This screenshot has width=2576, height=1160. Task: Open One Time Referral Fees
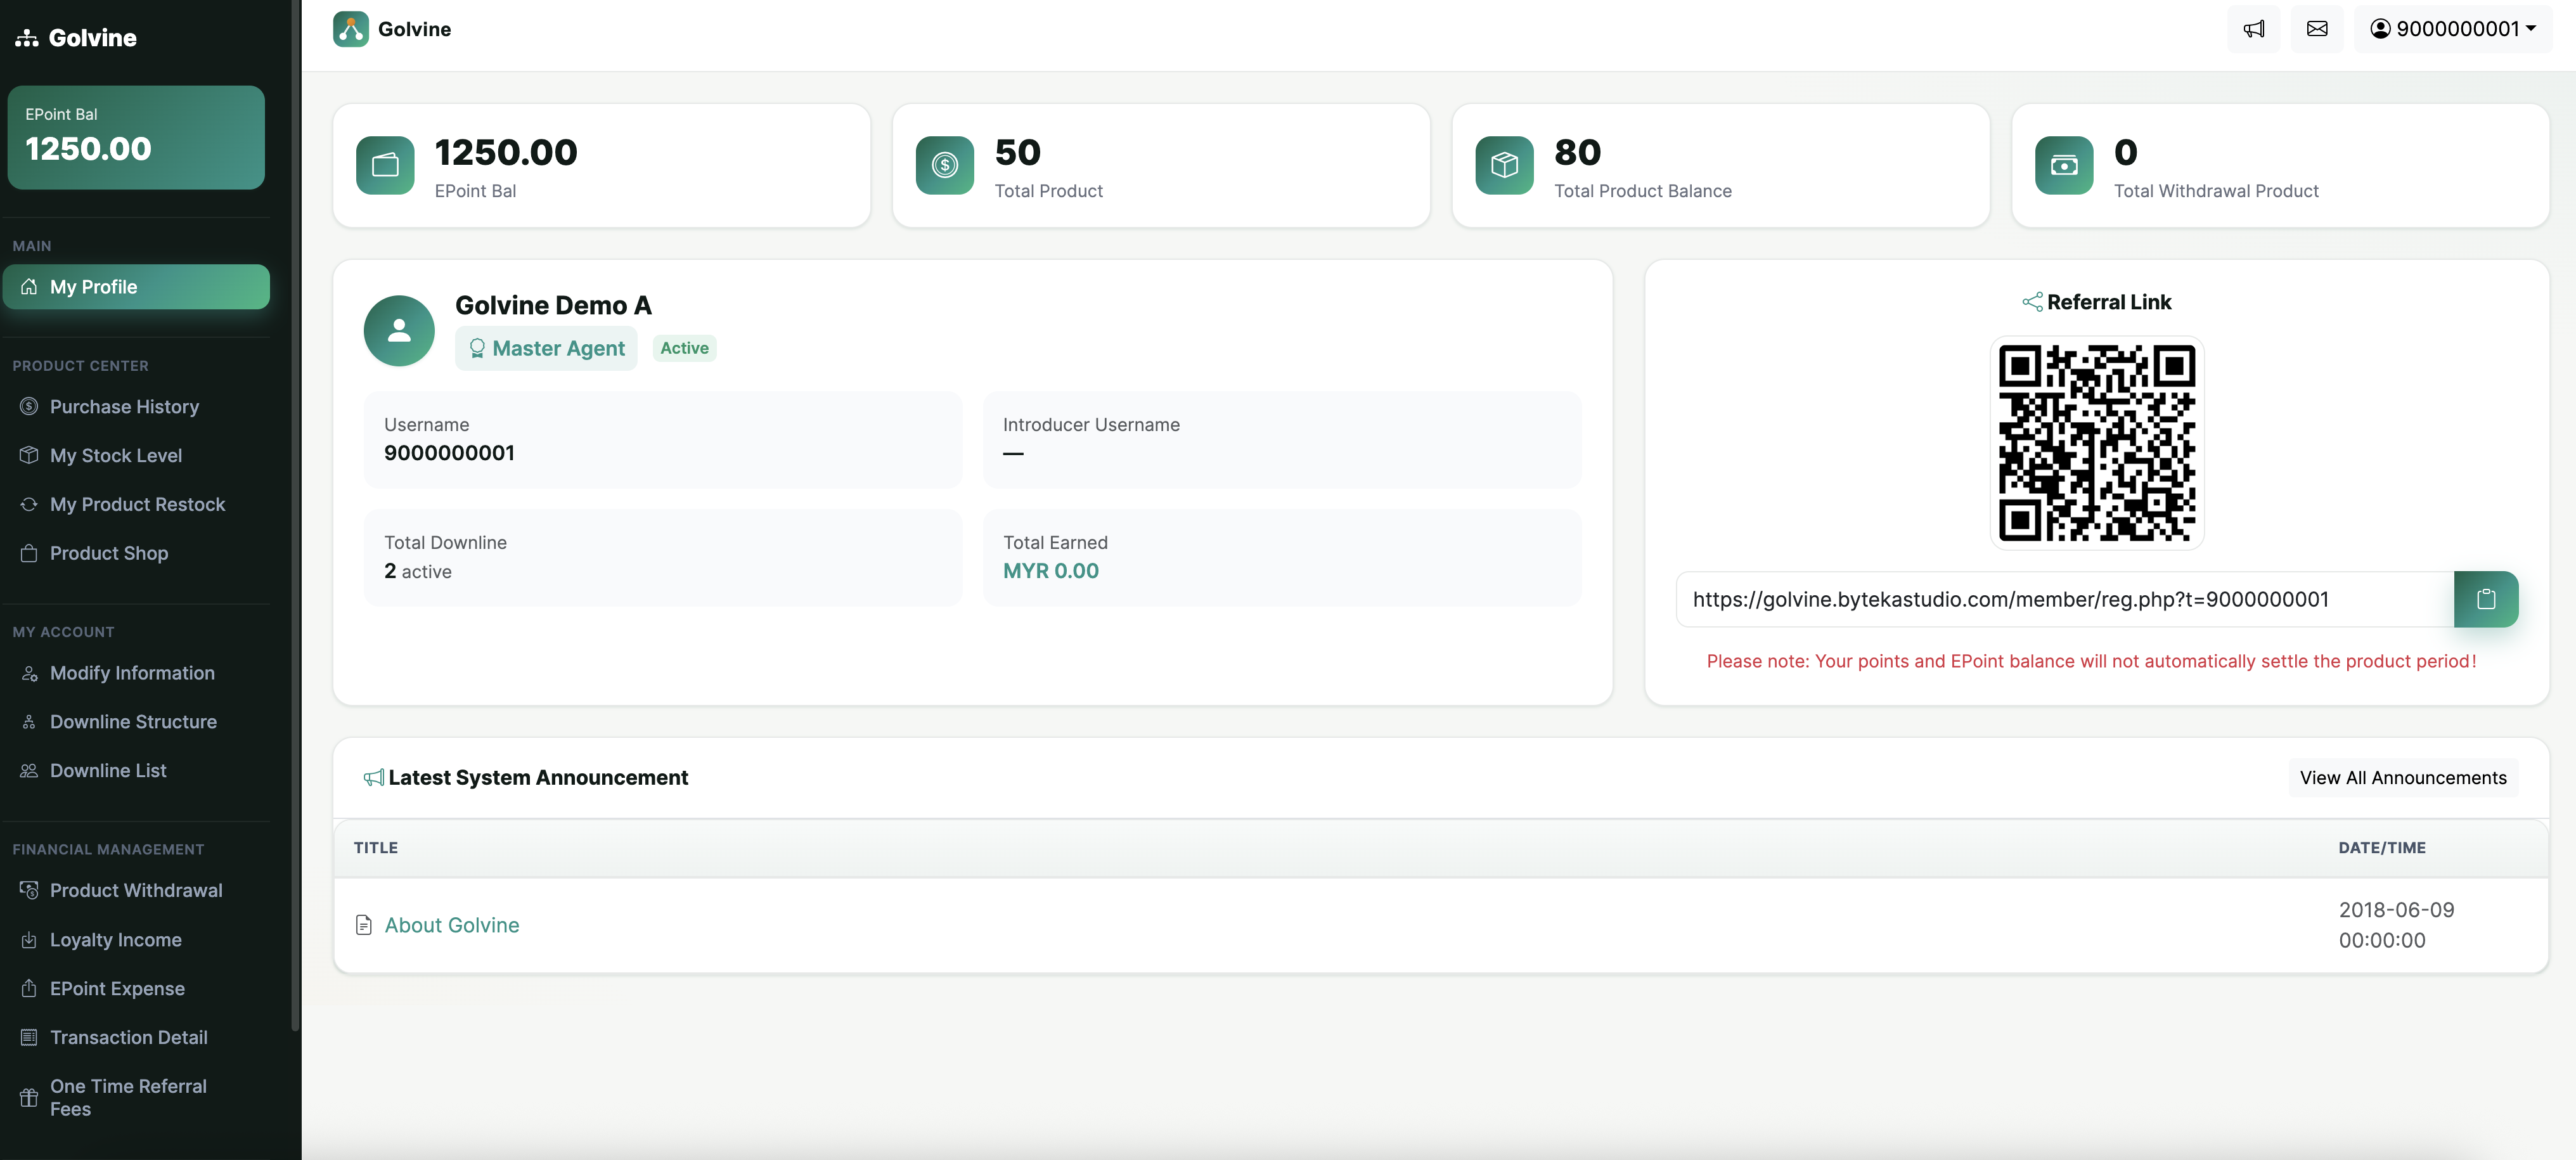(136, 1097)
